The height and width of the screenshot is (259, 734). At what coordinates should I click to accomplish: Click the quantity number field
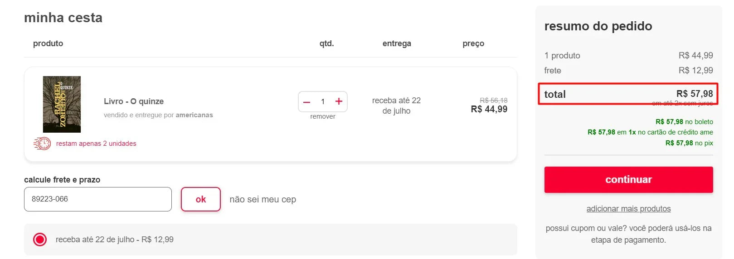point(323,101)
